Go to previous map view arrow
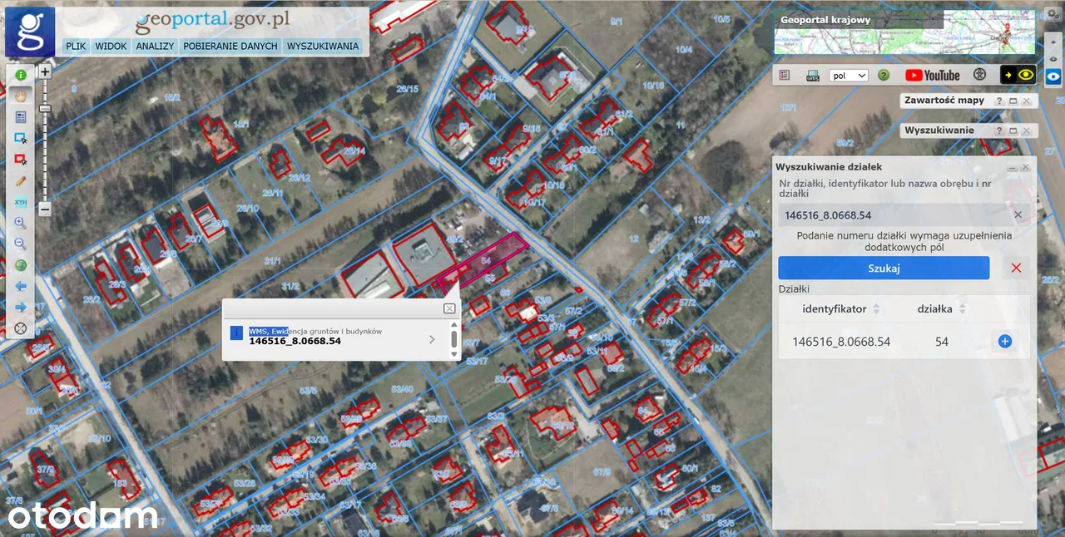Image resolution: width=1065 pixels, height=537 pixels. click(x=20, y=286)
